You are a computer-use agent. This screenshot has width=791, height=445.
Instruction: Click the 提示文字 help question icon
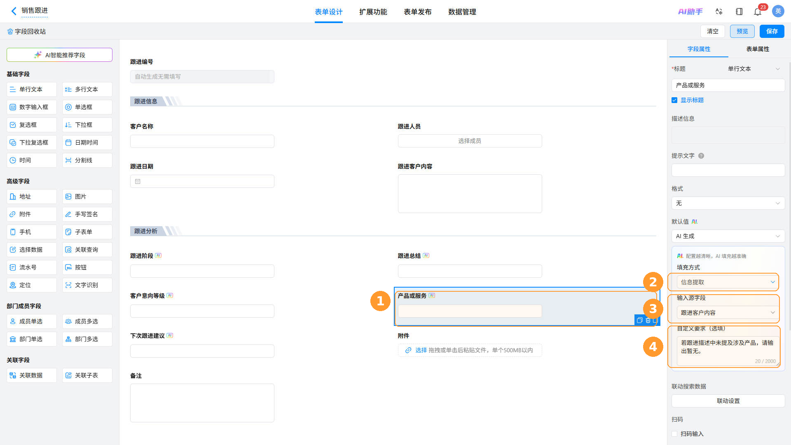coord(701,156)
